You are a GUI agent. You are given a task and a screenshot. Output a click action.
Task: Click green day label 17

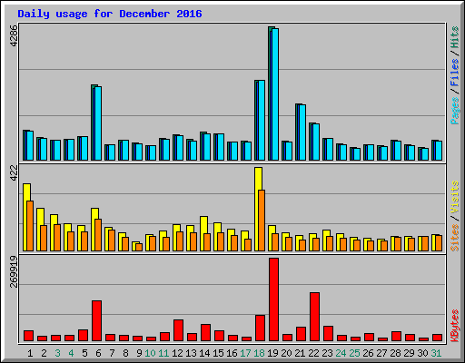tap(245, 353)
